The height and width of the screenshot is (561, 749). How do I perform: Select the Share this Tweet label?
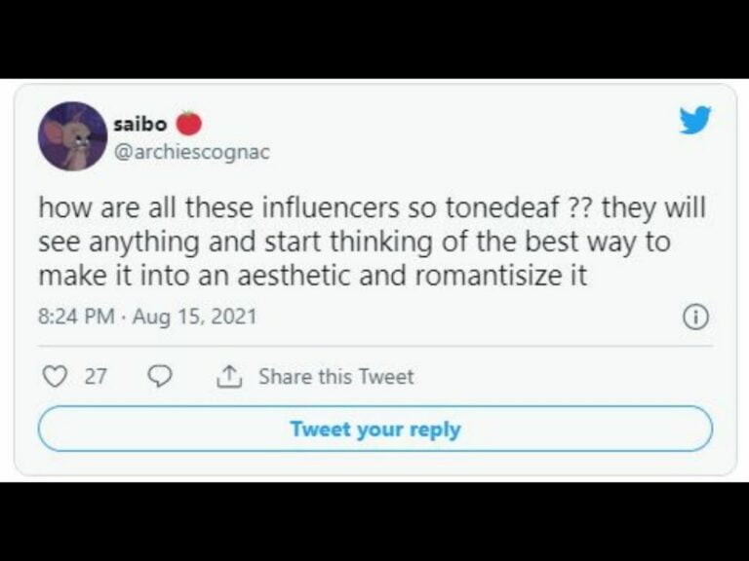pyautogui.click(x=335, y=376)
